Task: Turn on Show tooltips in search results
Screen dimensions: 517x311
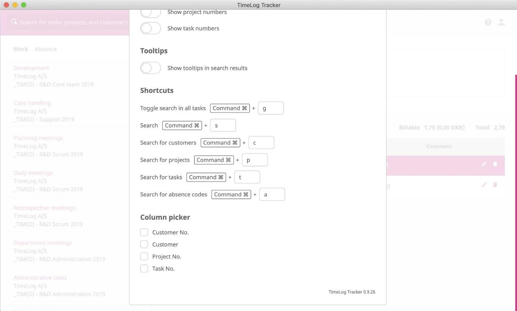Action: tap(151, 68)
